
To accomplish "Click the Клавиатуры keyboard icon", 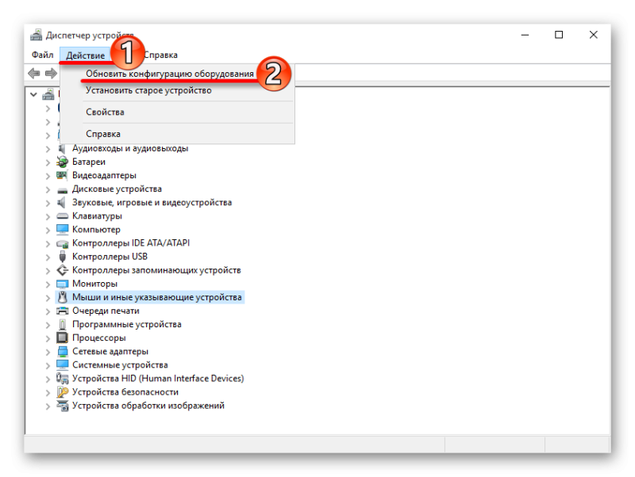I will click(x=62, y=216).
